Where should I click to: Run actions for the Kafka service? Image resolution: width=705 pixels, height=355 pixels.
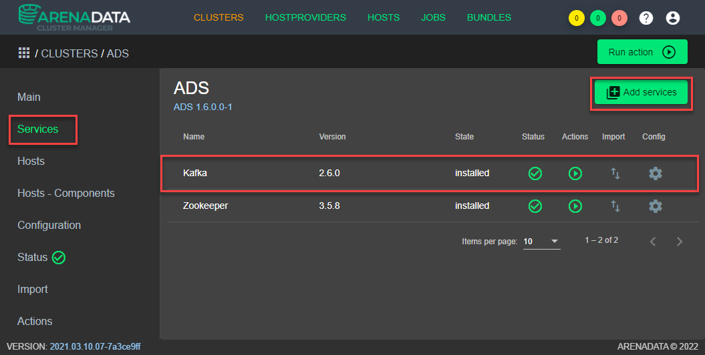click(x=575, y=173)
